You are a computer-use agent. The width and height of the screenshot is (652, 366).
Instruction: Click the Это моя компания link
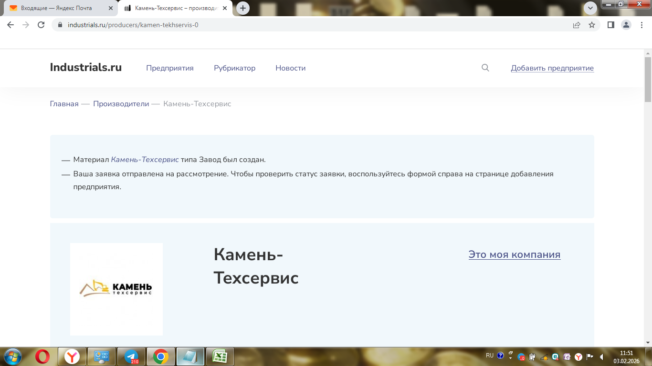pyautogui.click(x=515, y=254)
